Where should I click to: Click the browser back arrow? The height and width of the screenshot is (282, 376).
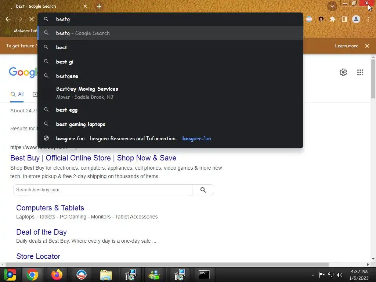(x=8, y=19)
